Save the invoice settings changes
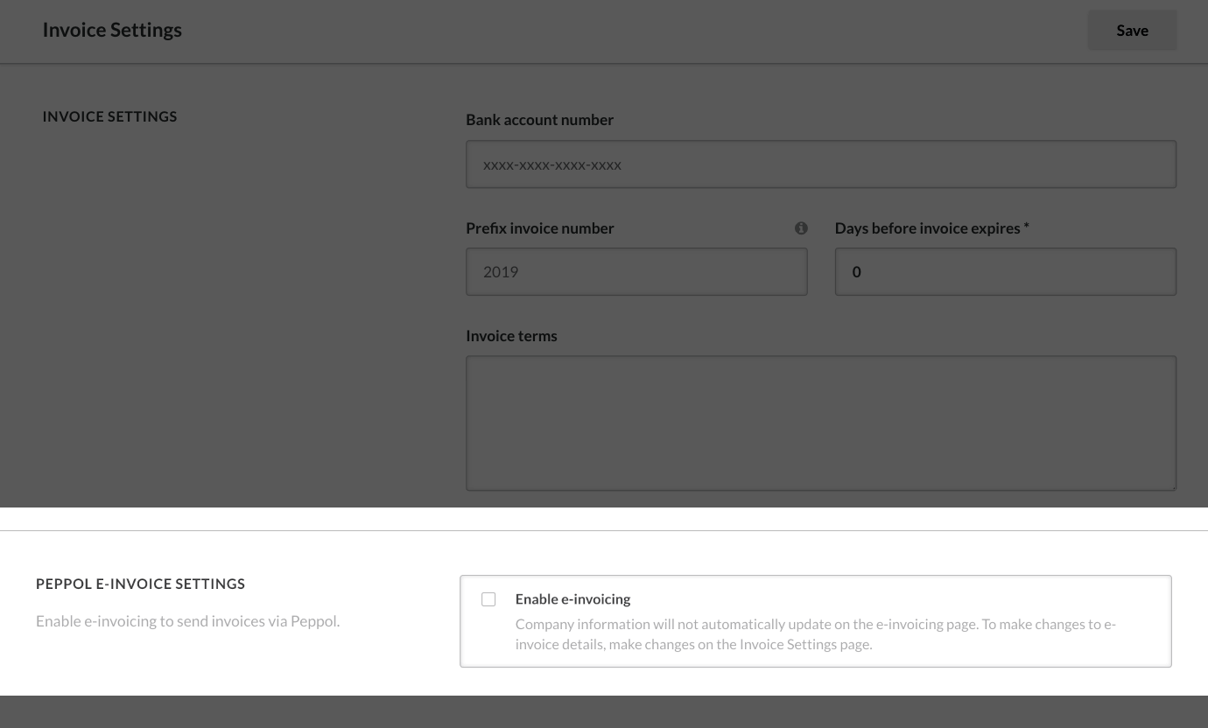 (x=1132, y=31)
